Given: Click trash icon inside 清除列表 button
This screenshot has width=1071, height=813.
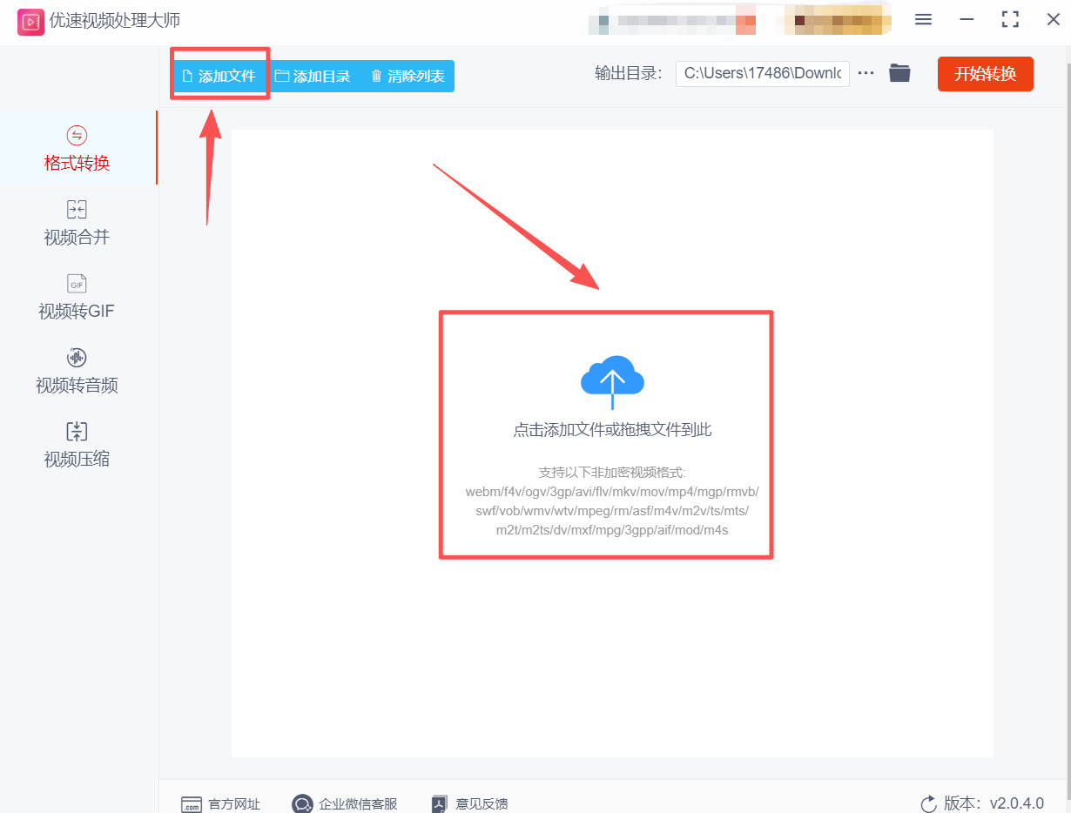Looking at the screenshot, I should coord(376,76).
